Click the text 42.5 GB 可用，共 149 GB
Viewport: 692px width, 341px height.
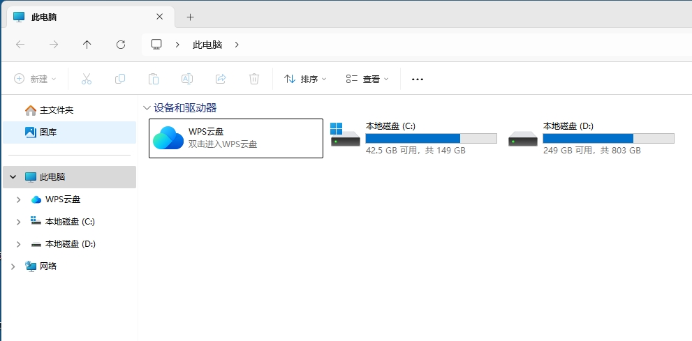tap(415, 151)
